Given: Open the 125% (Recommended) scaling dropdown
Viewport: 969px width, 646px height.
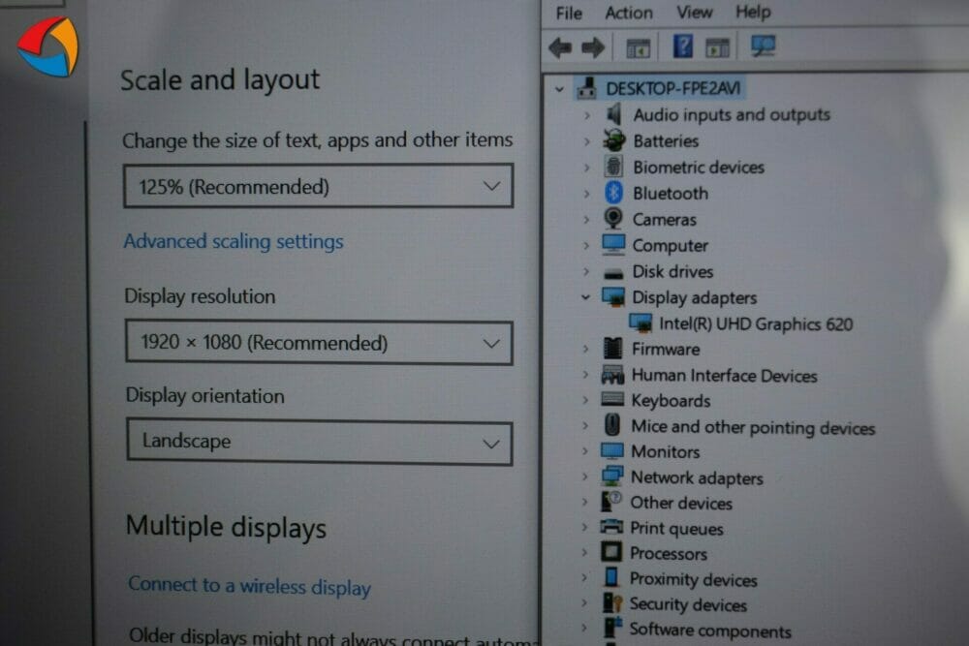Looking at the screenshot, I should coord(318,185).
